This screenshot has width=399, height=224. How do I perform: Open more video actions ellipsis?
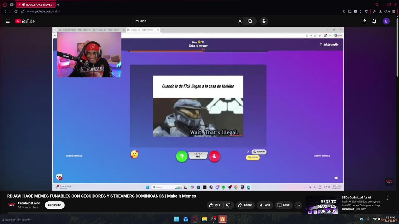click(298, 205)
